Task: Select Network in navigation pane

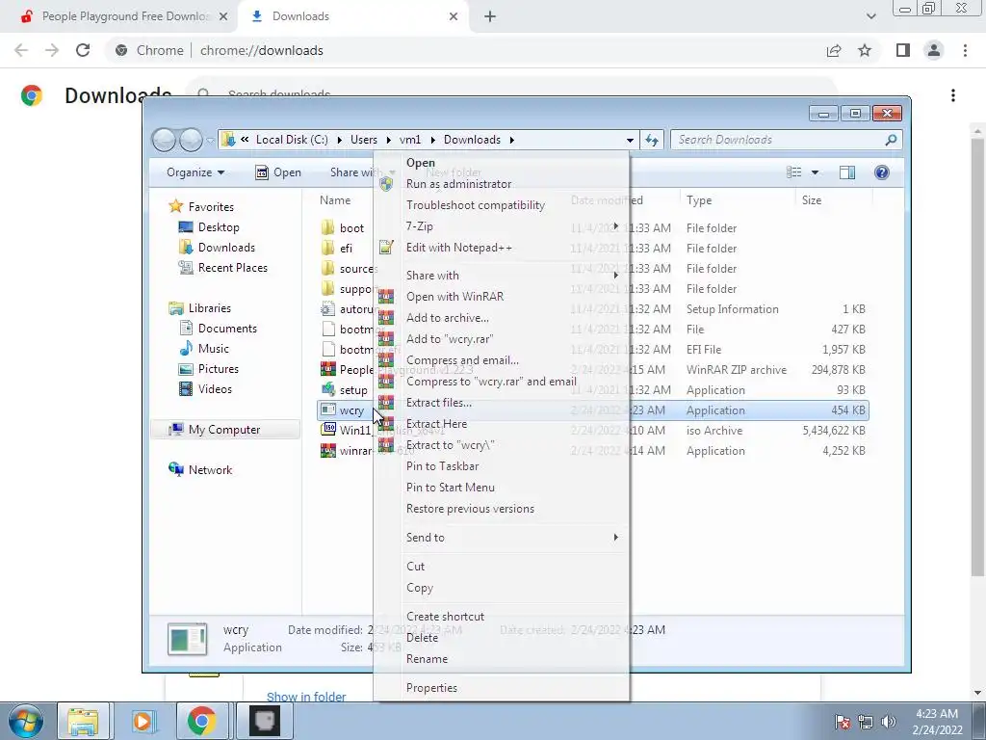Action: coord(210,469)
